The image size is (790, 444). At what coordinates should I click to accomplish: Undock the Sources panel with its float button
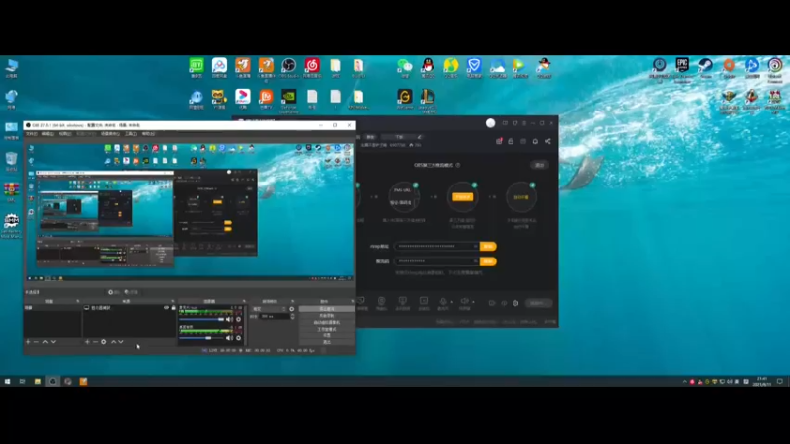coord(172,301)
